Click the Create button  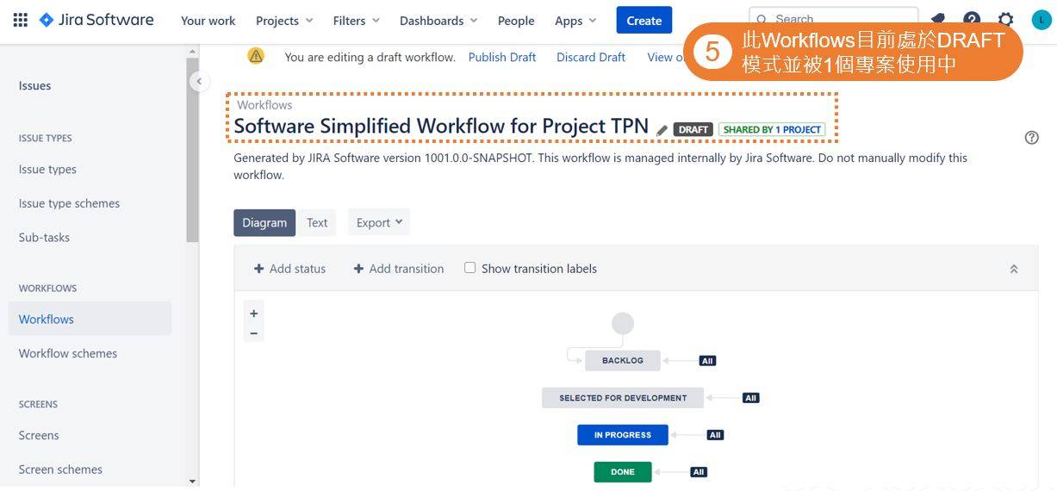tap(644, 21)
